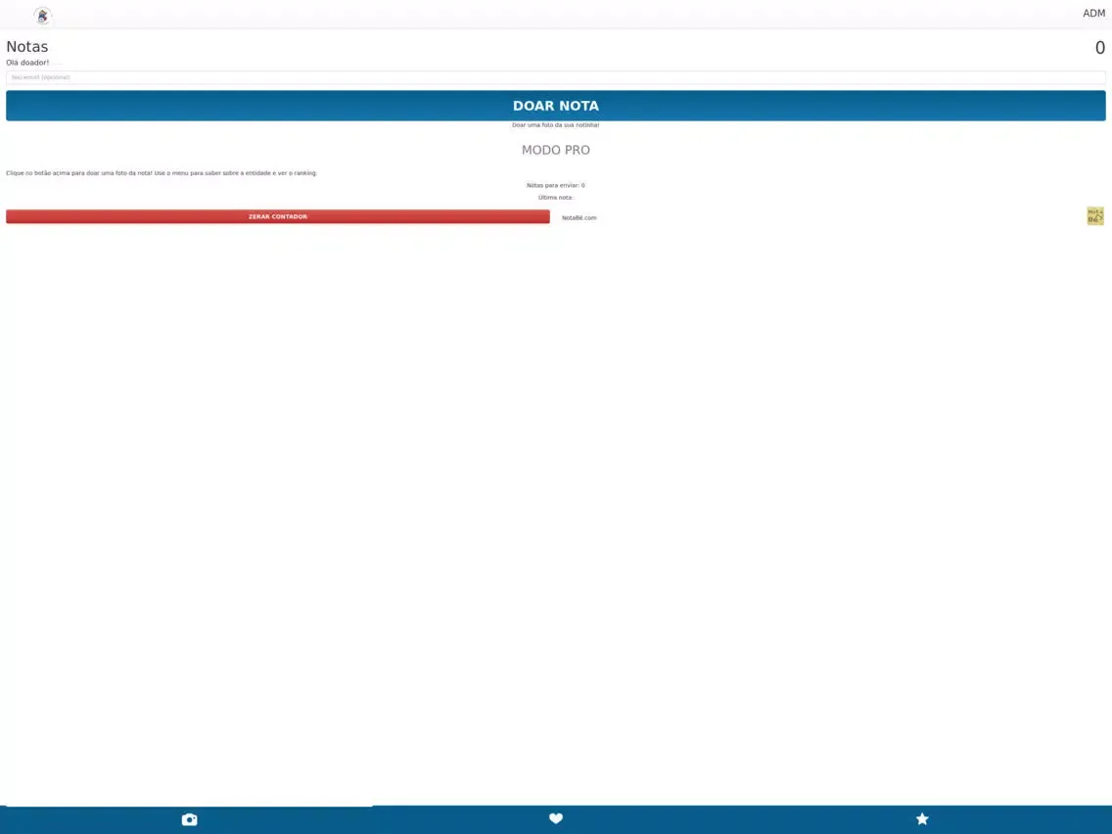This screenshot has height=834, width=1112.
Task: Click the yellow NotaBê logo icon
Action: pyautogui.click(x=1094, y=216)
